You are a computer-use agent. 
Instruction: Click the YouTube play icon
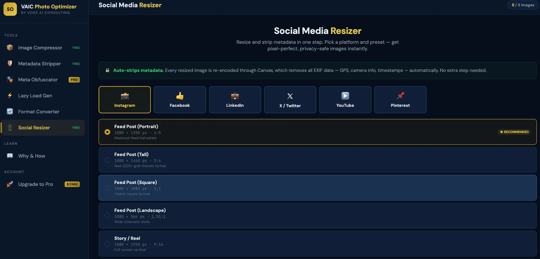(x=345, y=96)
